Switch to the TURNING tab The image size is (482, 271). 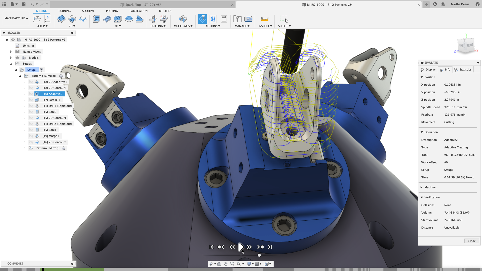click(64, 11)
